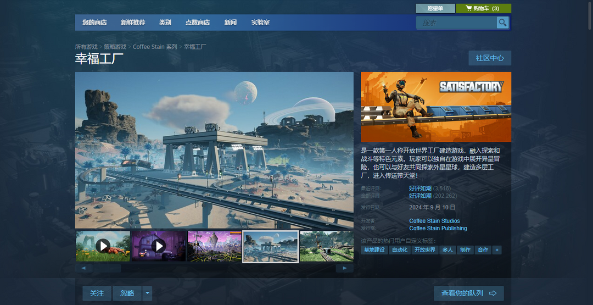The width and height of the screenshot is (593, 305).
Task: Click the Satisfactory header banner image
Action: pos(436,107)
